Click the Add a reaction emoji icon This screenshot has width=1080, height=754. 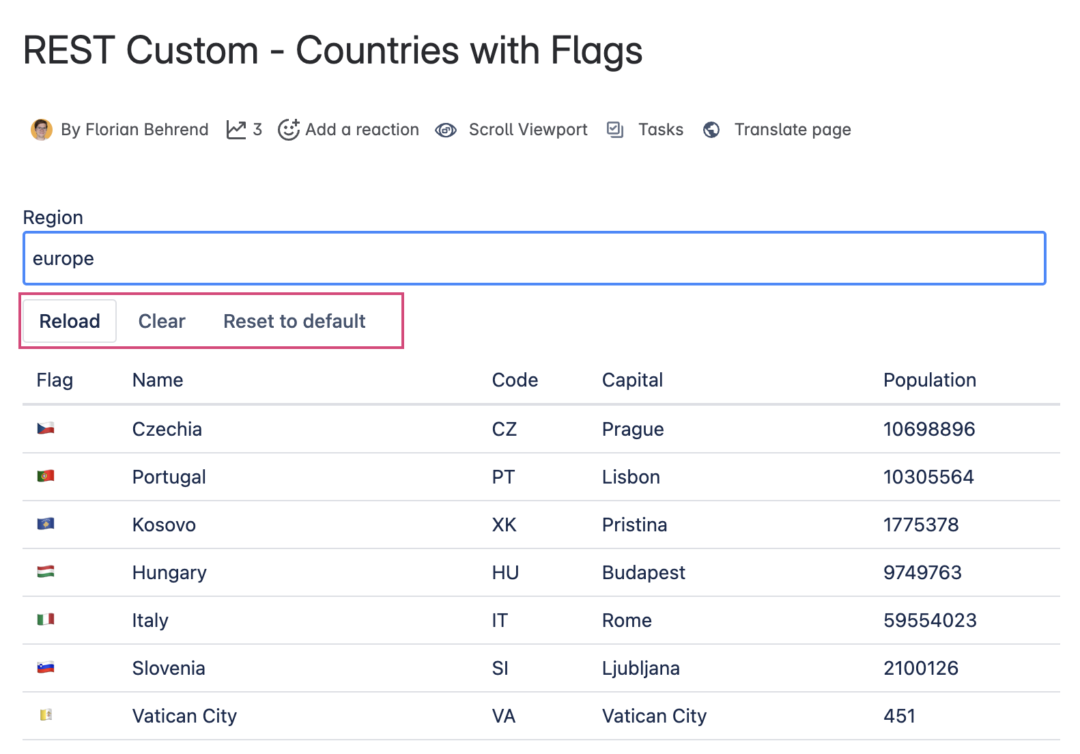pos(289,129)
